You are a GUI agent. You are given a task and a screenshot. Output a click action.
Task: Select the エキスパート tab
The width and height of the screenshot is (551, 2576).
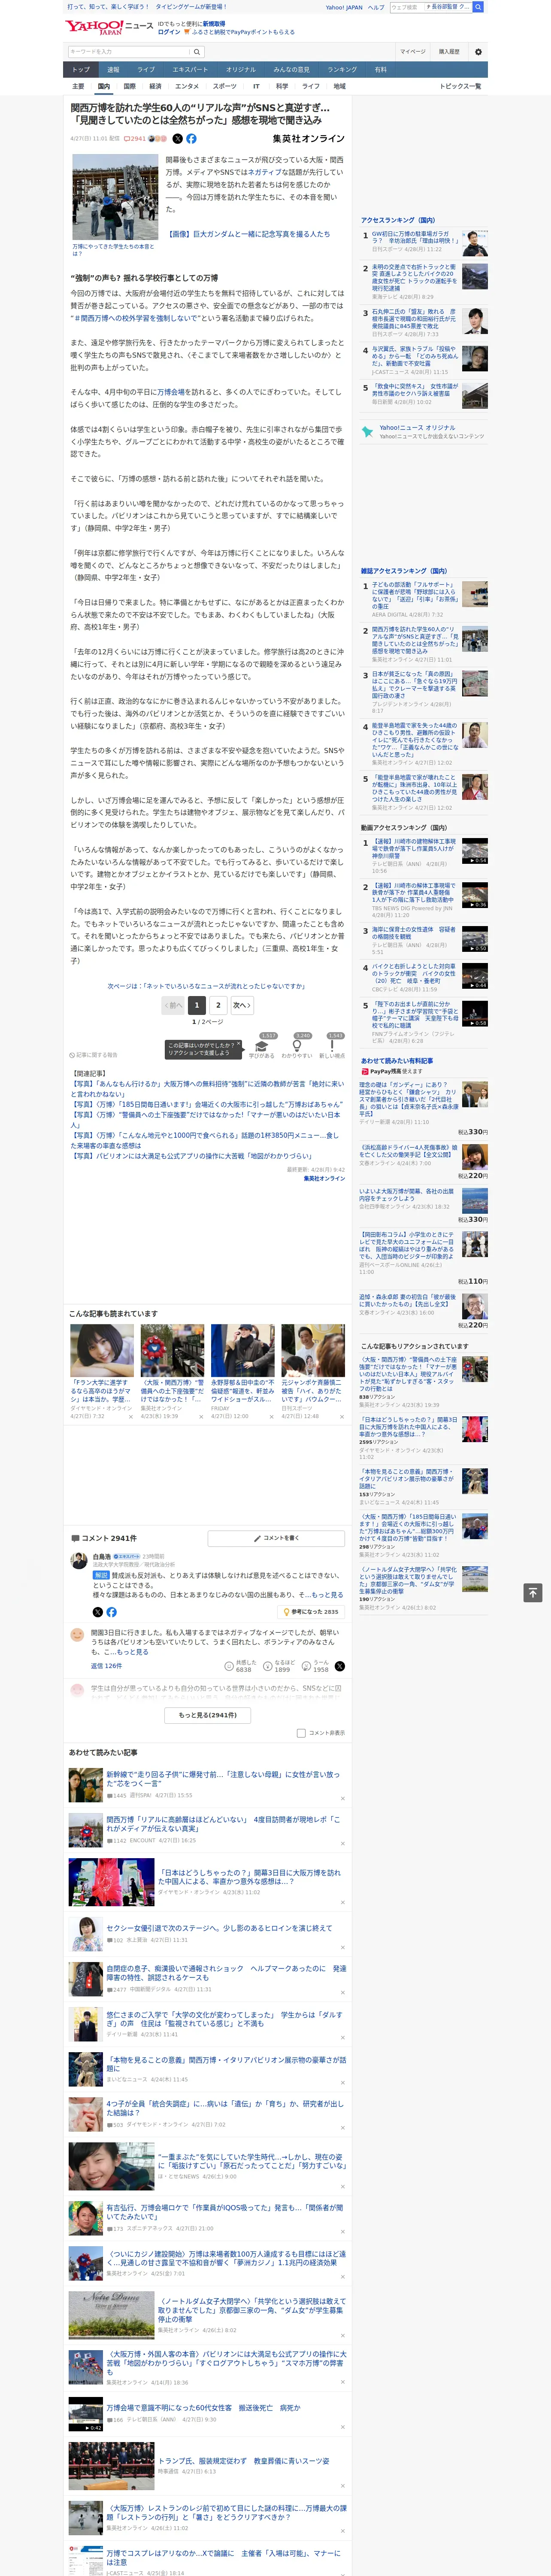point(190,70)
